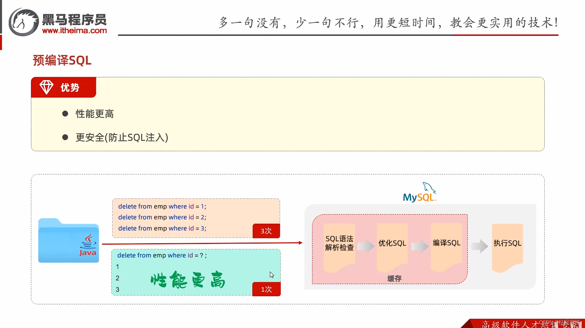Click the bullet text 性能更高
Screen dimensions: 585x328
(95, 114)
